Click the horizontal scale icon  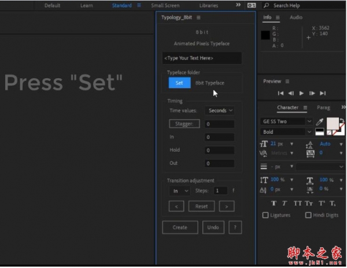pyautogui.click(x=310, y=181)
